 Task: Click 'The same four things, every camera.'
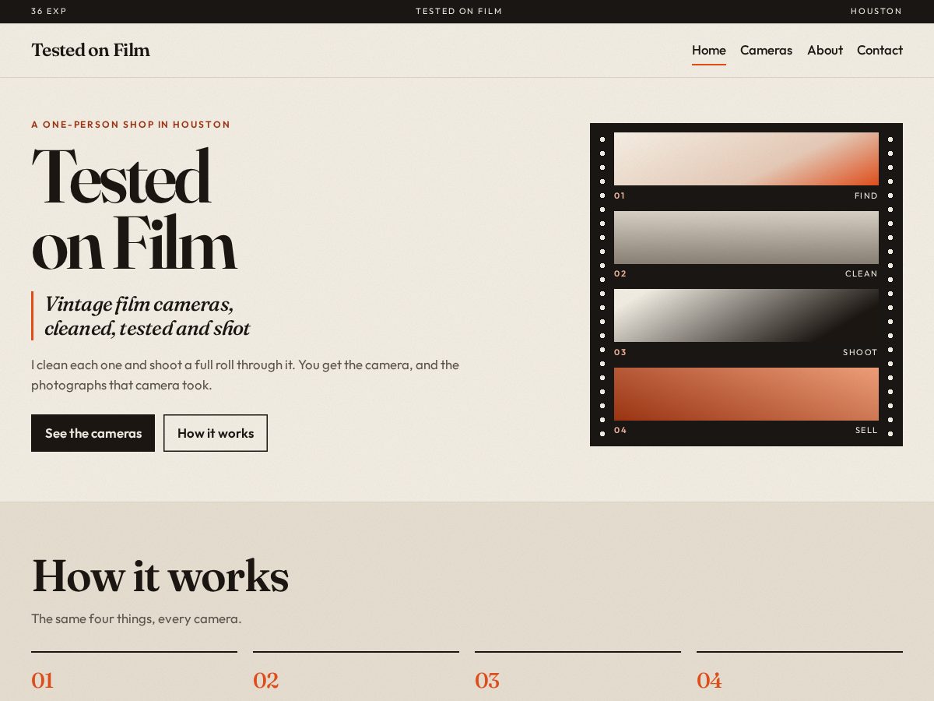click(x=136, y=619)
